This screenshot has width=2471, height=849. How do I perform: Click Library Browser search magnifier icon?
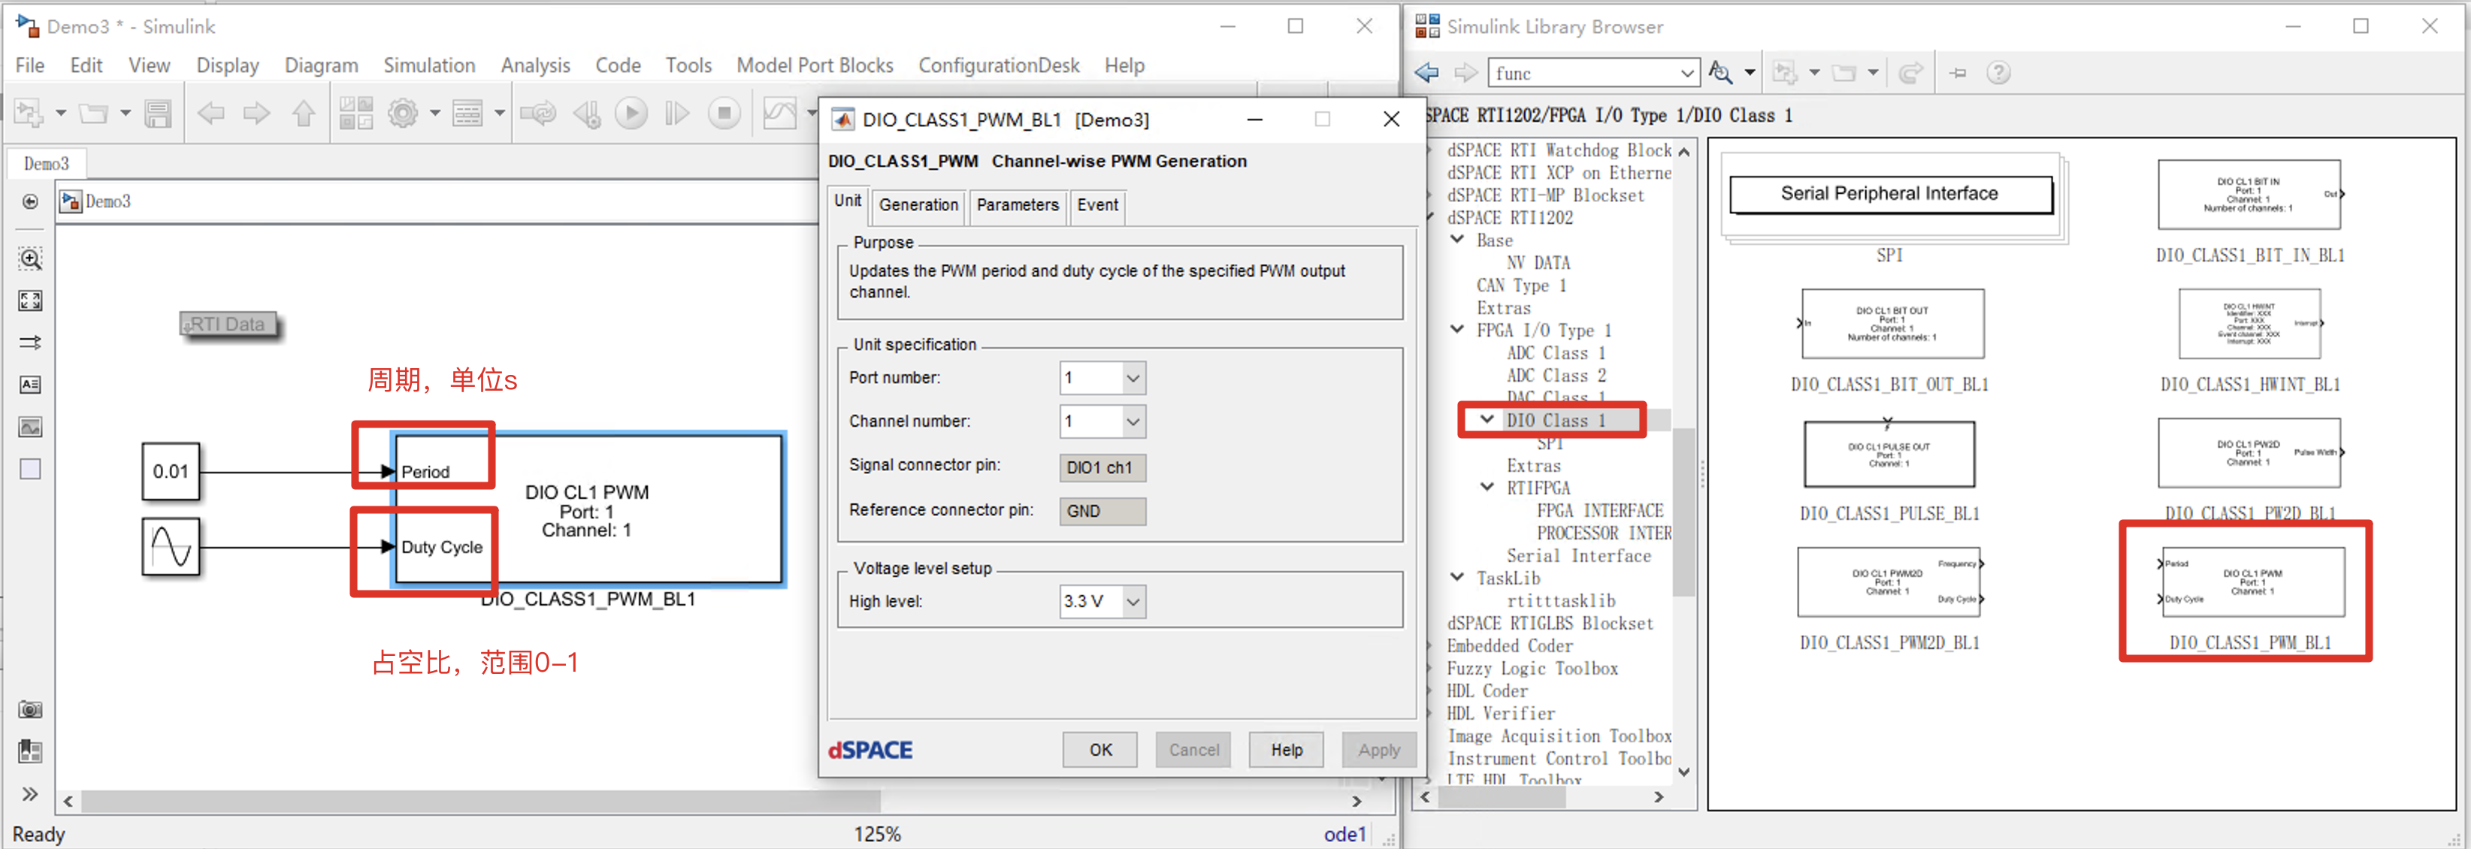(x=1721, y=73)
